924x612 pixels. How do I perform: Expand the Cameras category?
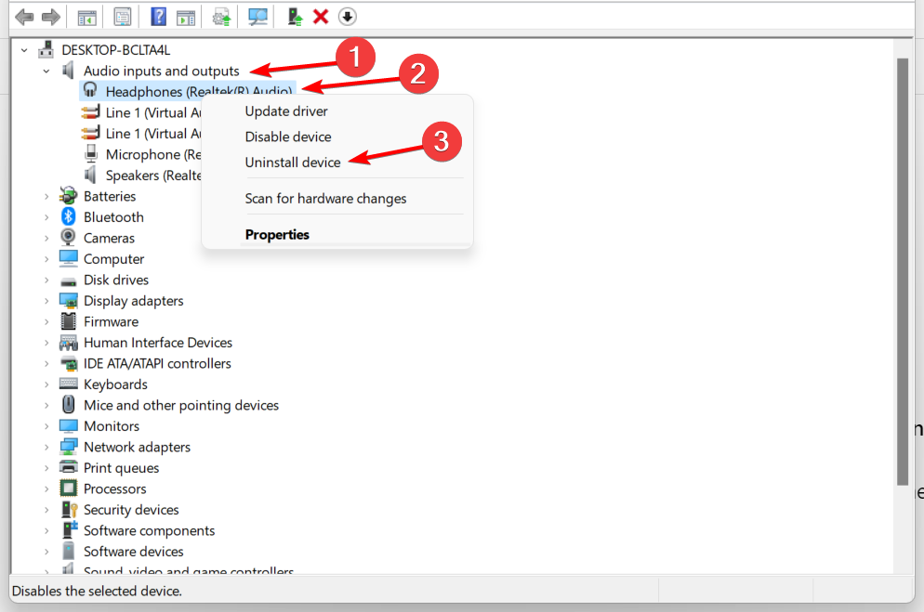[46, 239]
